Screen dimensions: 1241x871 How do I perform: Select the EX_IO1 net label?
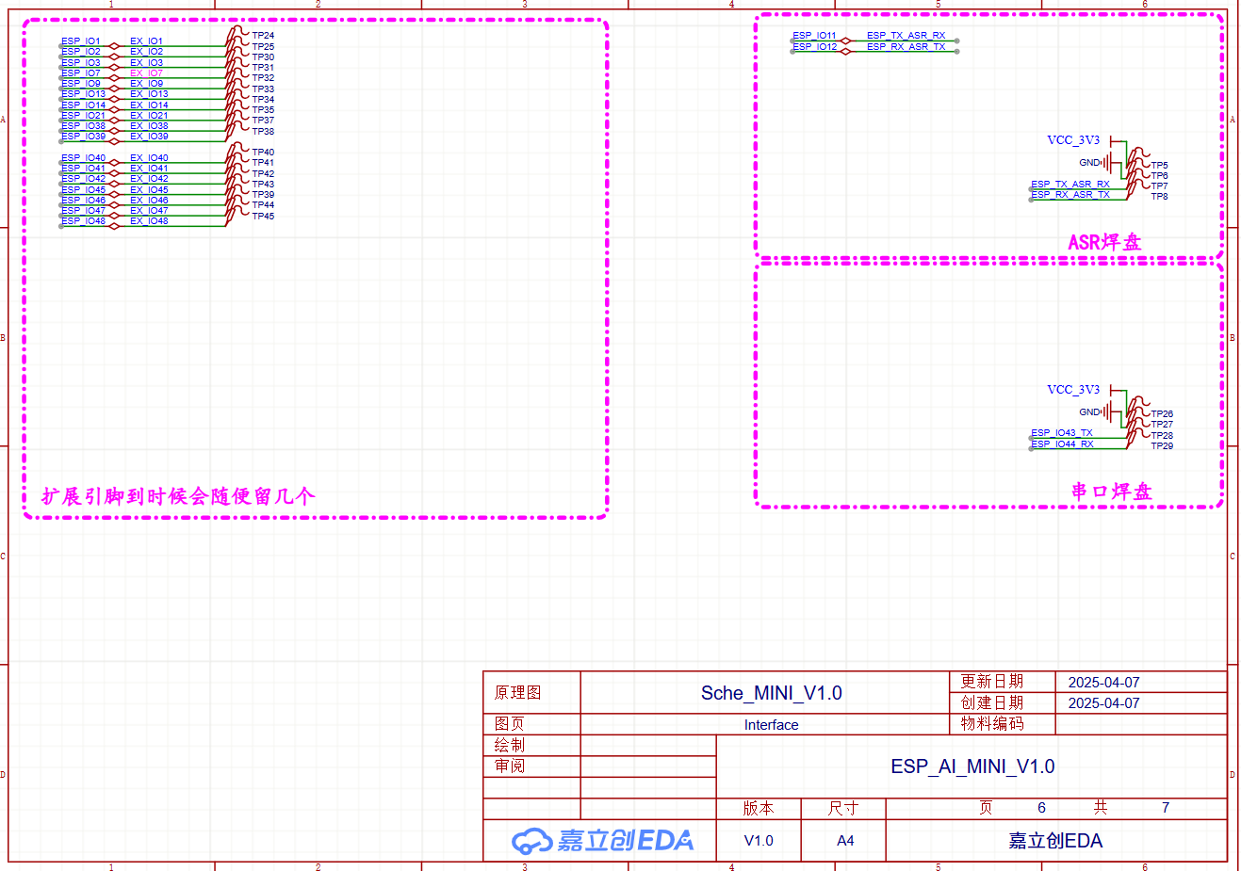146,41
